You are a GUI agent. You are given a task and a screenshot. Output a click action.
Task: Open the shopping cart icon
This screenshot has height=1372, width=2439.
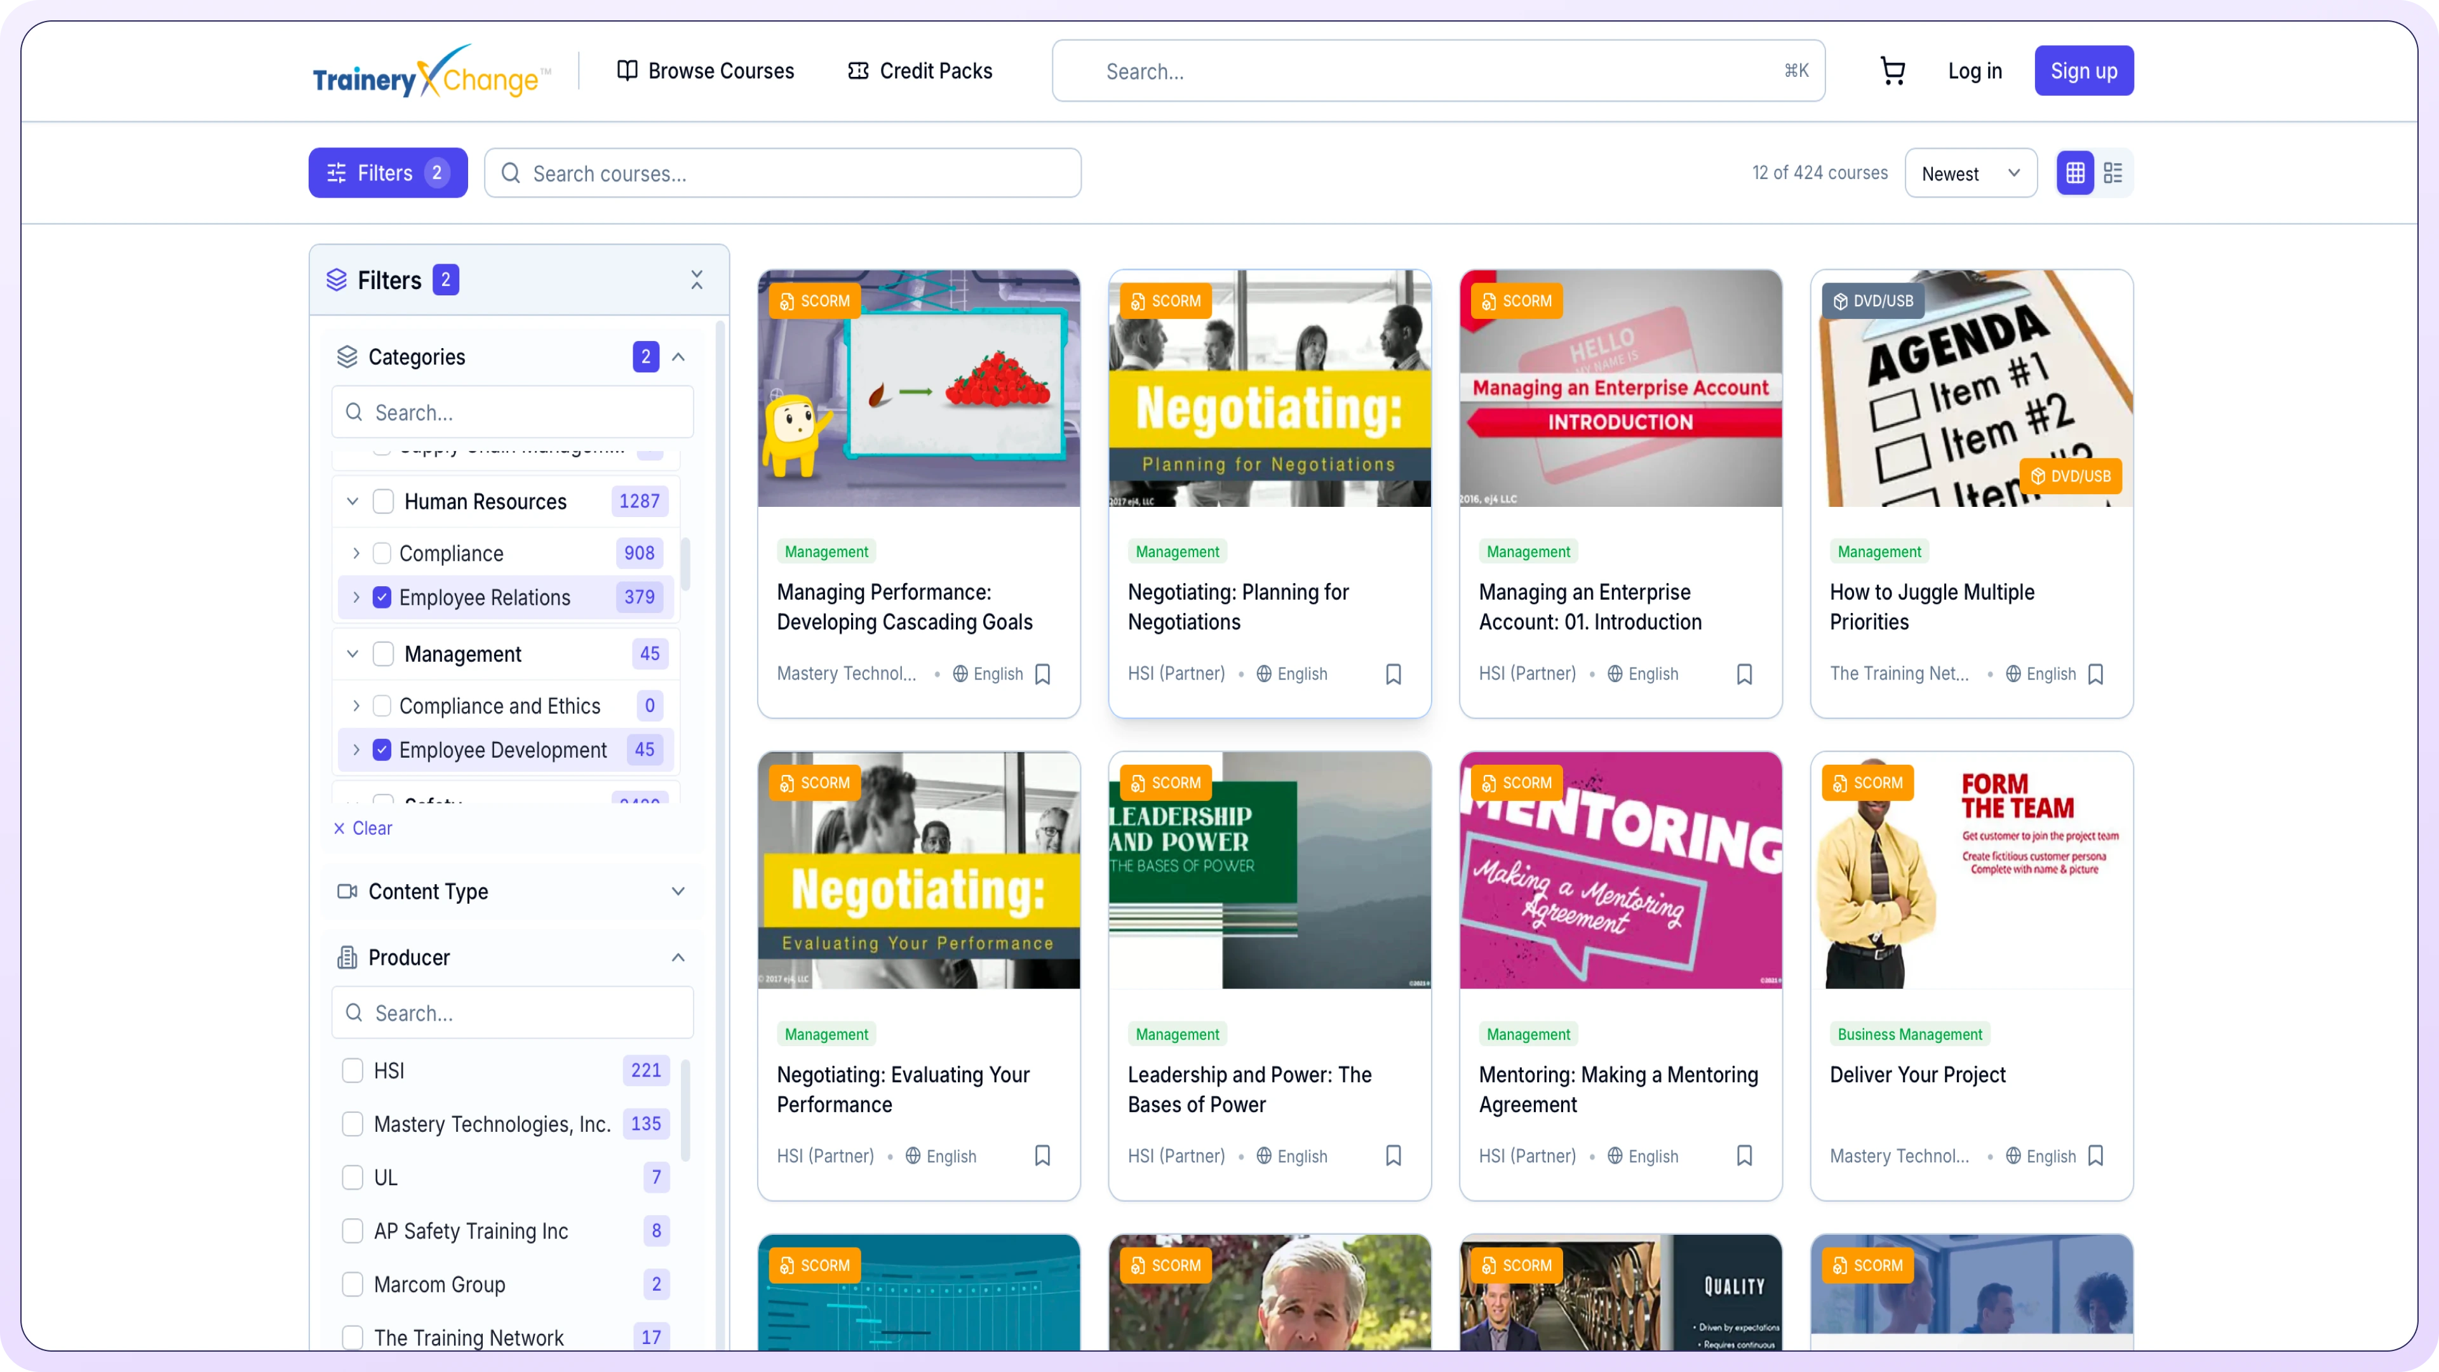[x=1891, y=71]
